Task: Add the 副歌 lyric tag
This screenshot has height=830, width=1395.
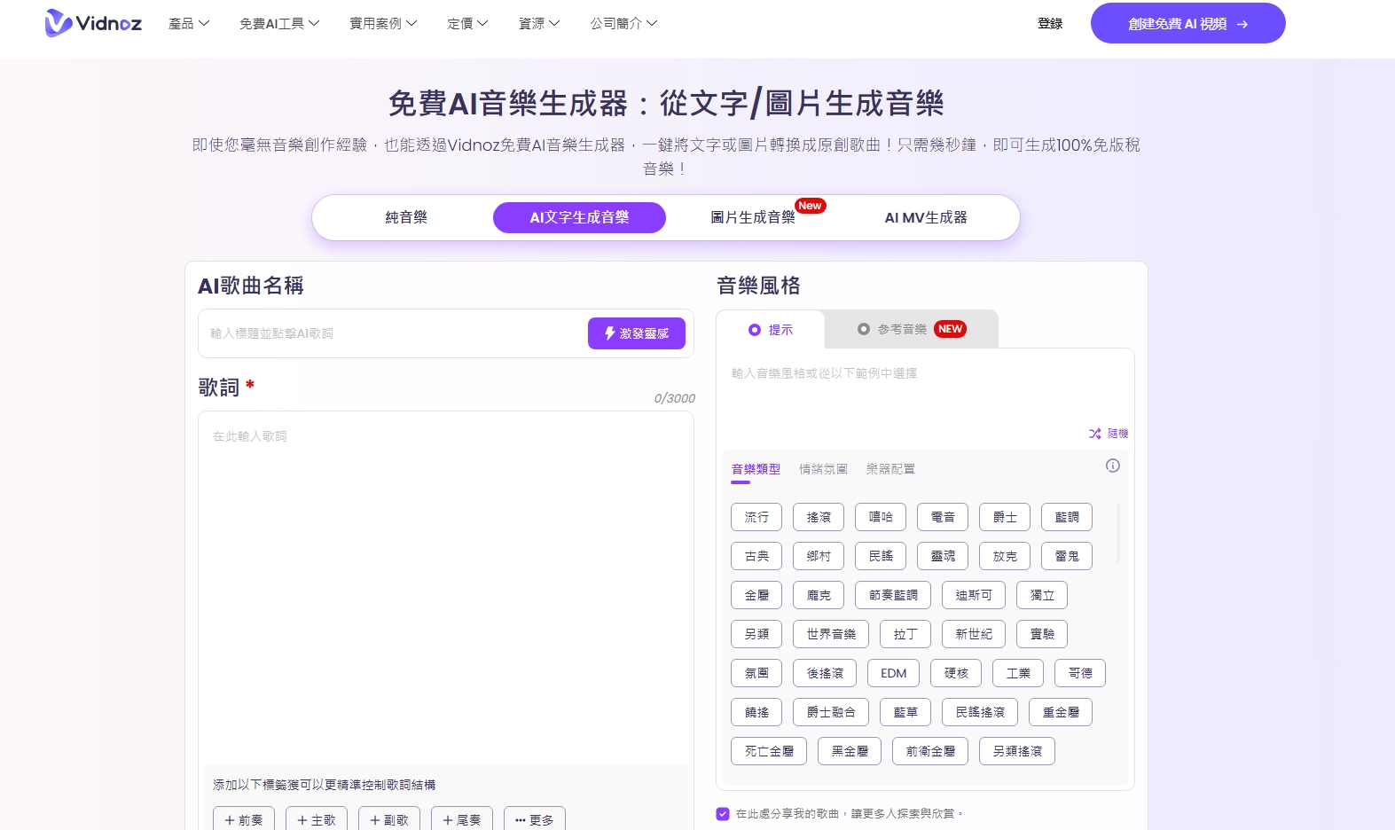Action: pos(389,819)
